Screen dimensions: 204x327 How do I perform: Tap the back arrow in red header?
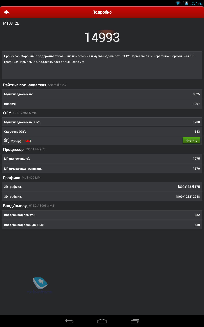7,12
